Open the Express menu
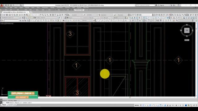198x111 pixels. pos(79,8)
